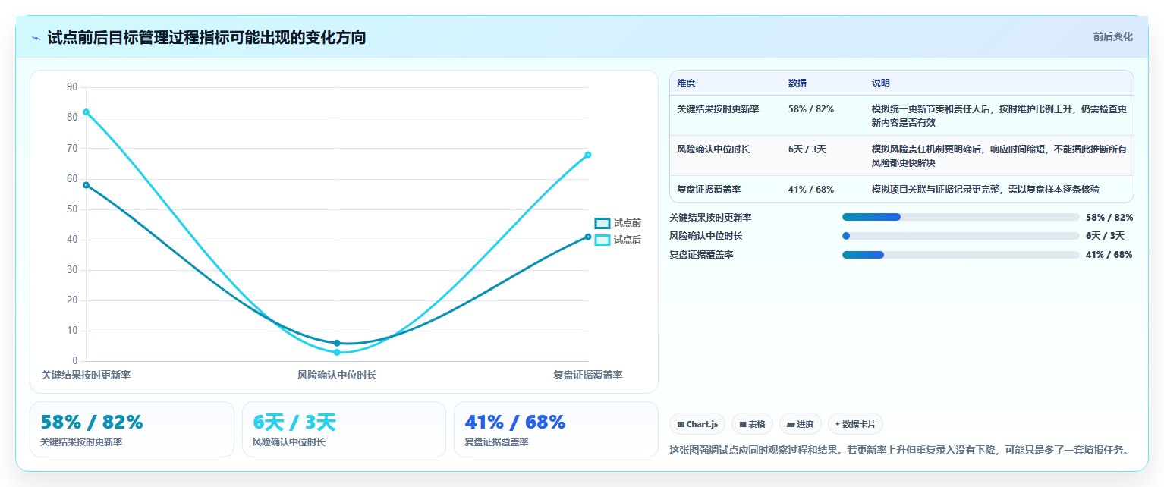Open the 41% / 68% data card
The image size is (1164, 487).
(555, 429)
